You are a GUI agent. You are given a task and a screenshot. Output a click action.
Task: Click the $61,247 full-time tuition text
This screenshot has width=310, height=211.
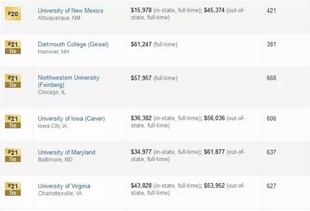pyautogui.click(x=143, y=44)
